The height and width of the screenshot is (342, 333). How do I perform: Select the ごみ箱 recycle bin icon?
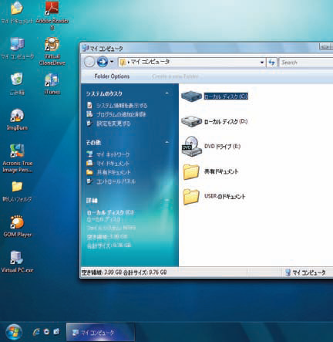(x=17, y=84)
